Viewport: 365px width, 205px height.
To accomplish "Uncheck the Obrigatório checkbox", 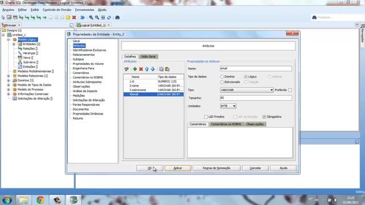I will pos(264,117).
